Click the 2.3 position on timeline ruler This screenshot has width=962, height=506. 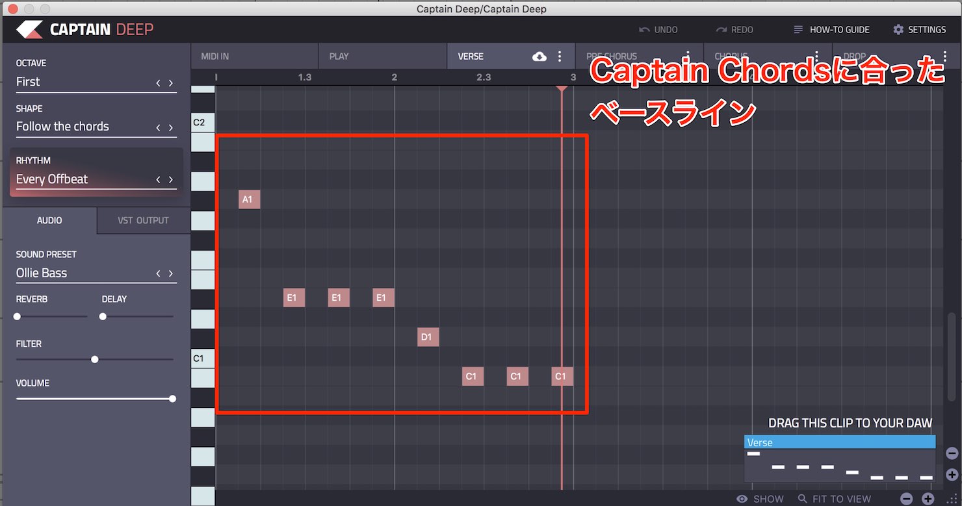click(x=484, y=77)
